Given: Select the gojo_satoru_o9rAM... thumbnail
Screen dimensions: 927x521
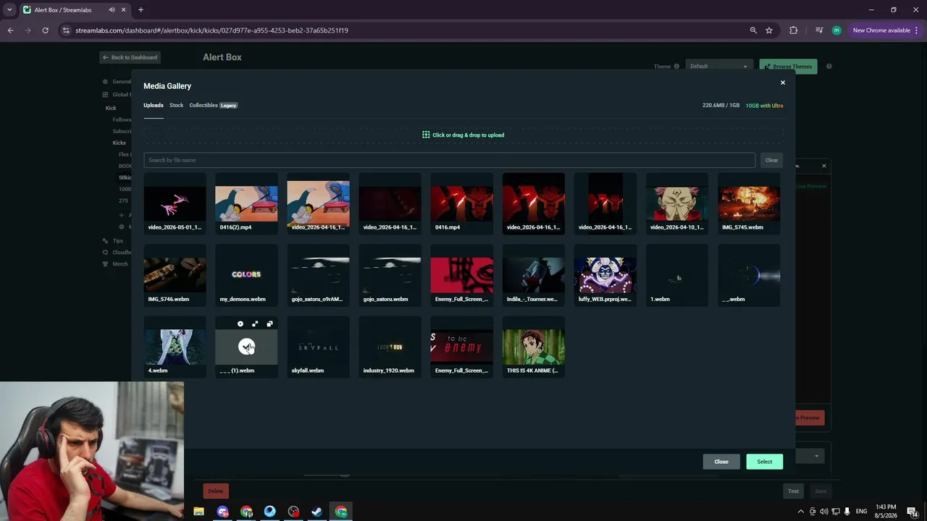Looking at the screenshot, I should pyautogui.click(x=318, y=275).
